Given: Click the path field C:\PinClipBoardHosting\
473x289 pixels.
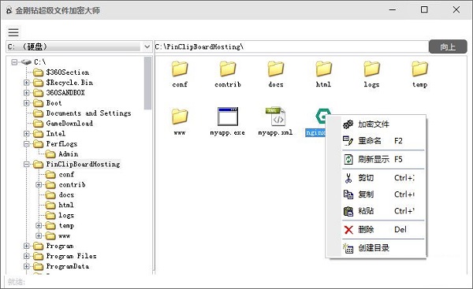Looking at the screenshot, I should tap(291, 46).
